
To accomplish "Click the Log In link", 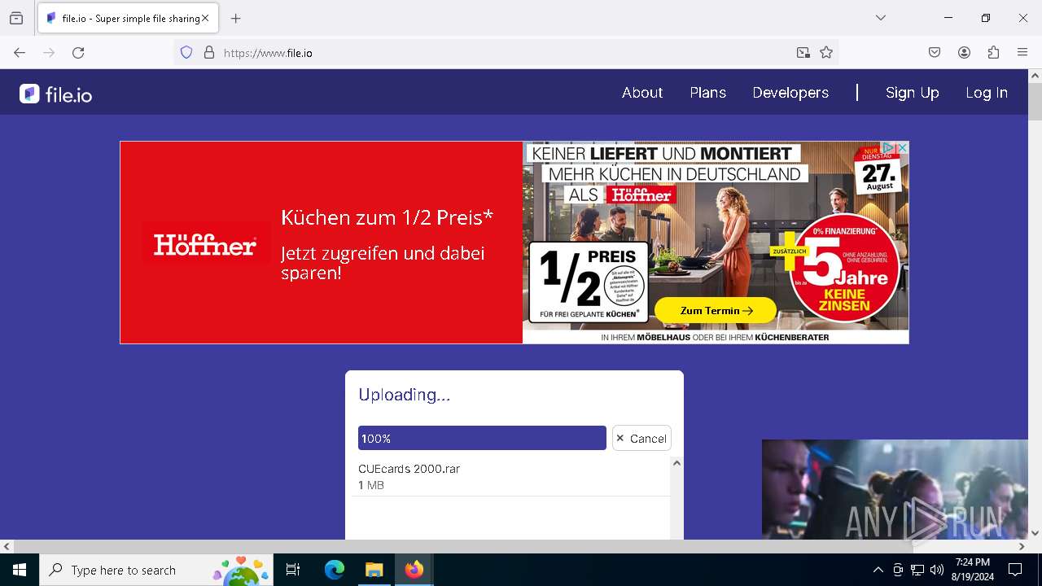I will tap(987, 93).
